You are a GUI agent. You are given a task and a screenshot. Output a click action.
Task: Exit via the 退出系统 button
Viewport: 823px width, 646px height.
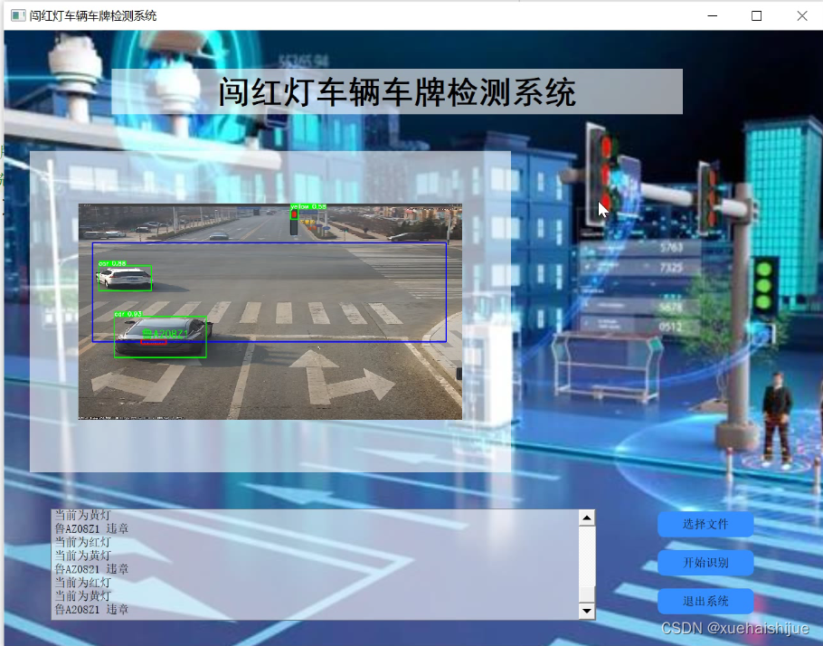click(x=705, y=601)
